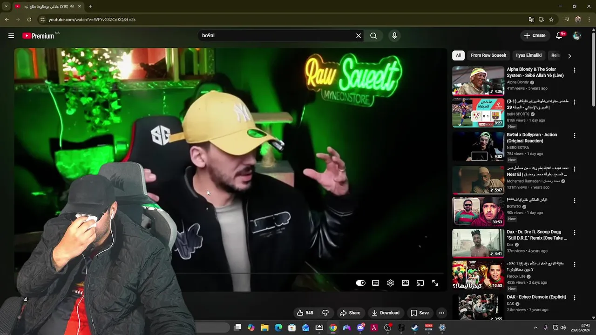This screenshot has height=335, width=596.
Task: Mute tab via speaker icon on tab
Action: (x=72, y=7)
